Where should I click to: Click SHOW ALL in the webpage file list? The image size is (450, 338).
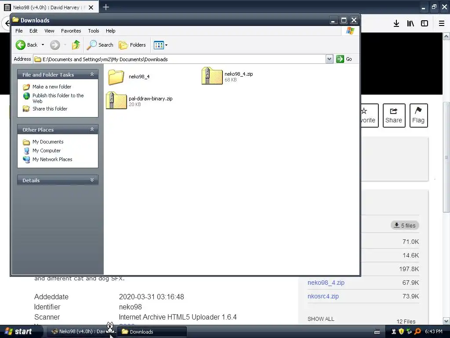321,319
